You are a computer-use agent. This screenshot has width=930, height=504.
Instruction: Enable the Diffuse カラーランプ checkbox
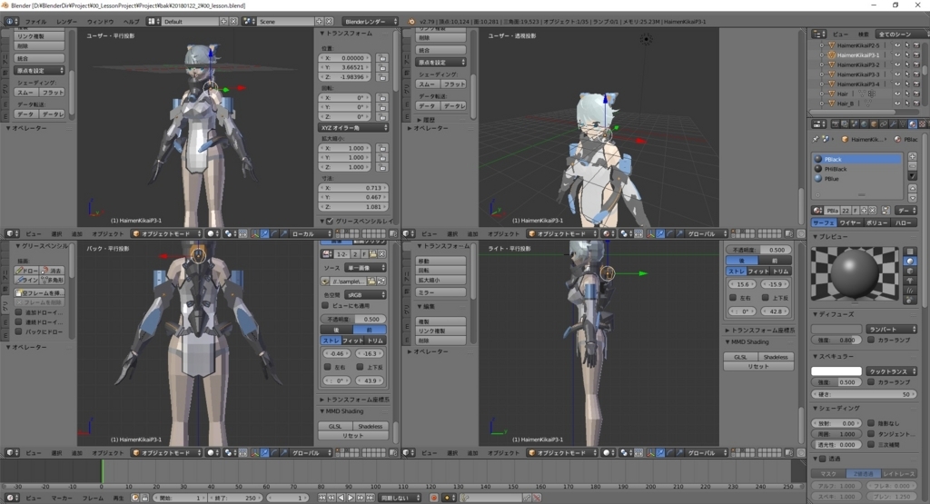click(871, 341)
